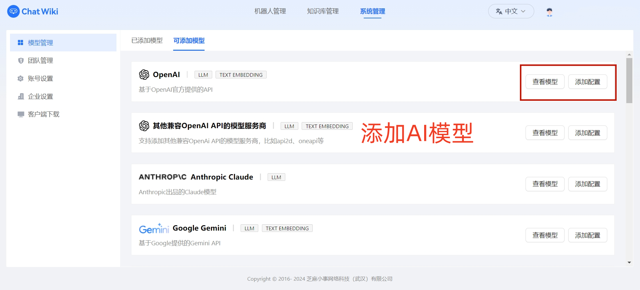Click the Chat Wiki brand name

[x=40, y=12]
